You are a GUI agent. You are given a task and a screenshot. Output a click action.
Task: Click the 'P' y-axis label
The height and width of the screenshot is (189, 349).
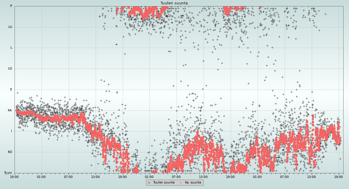coord(11,6)
